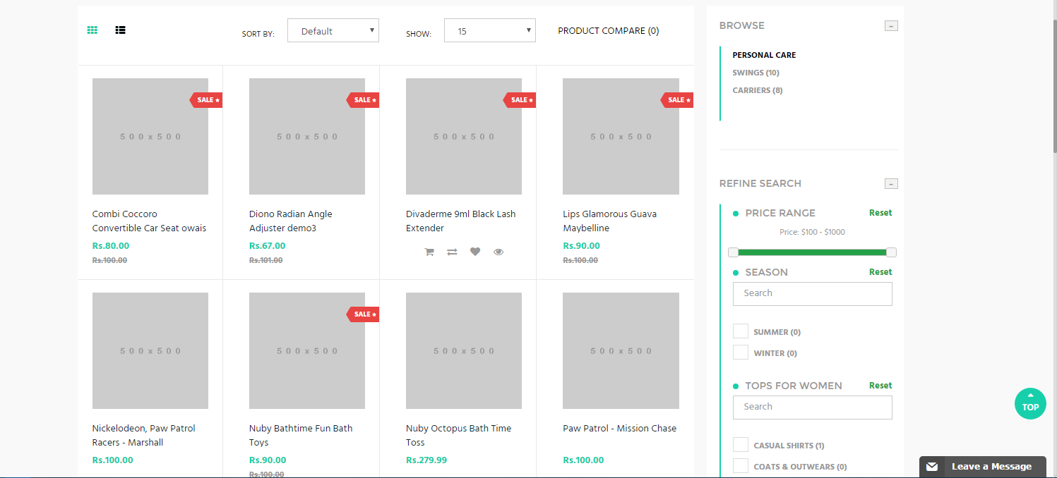Click SALE badge on Nuby Bathtime Fun

(363, 314)
